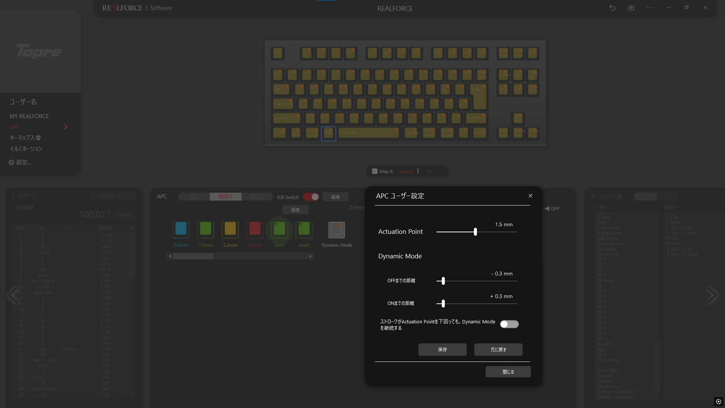
Task: Go to next panel with right chevron
Action: tap(711, 295)
